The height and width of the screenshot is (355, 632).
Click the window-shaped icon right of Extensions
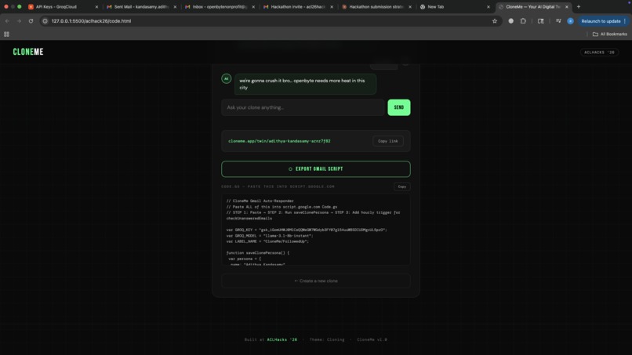[540, 21]
